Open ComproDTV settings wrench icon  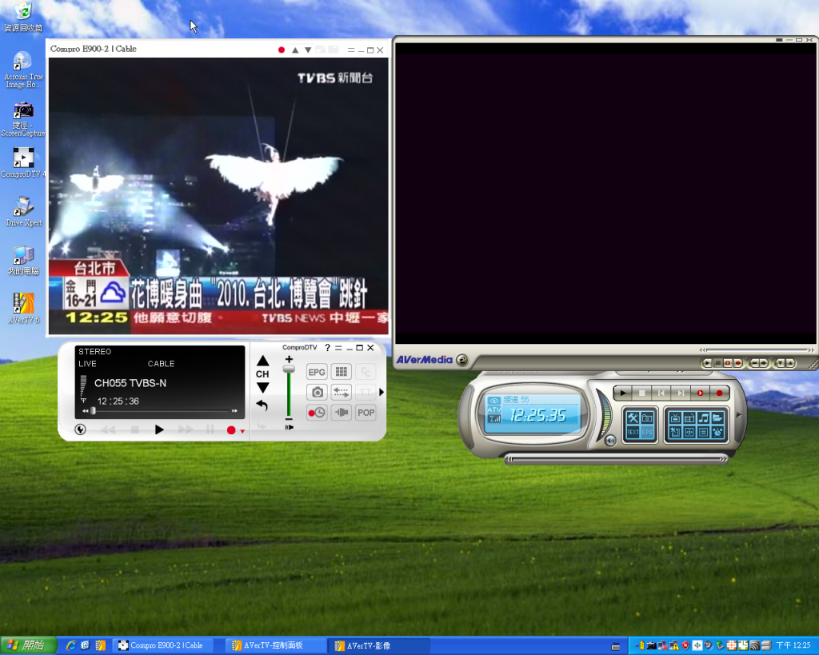tap(81, 429)
